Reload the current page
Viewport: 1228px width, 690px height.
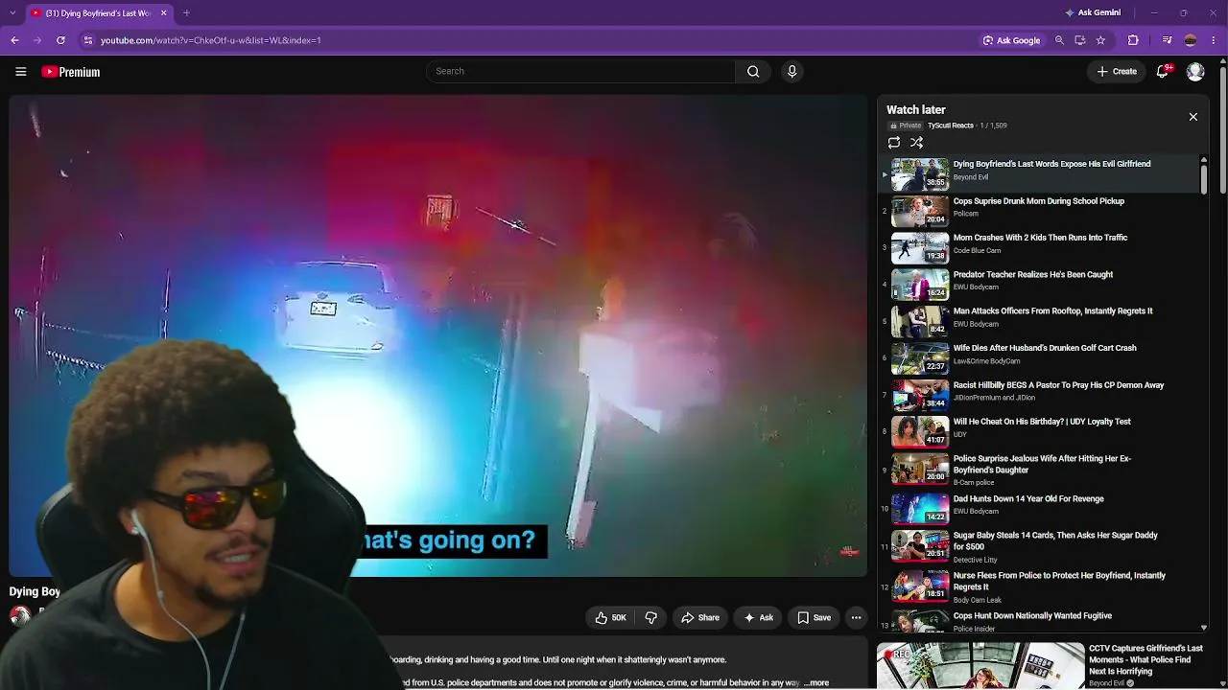pos(60,40)
